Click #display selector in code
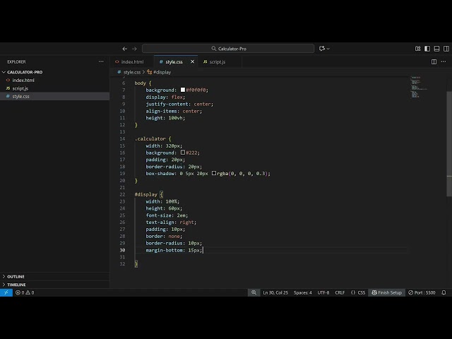452x339 pixels. pyautogui.click(x=145, y=194)
